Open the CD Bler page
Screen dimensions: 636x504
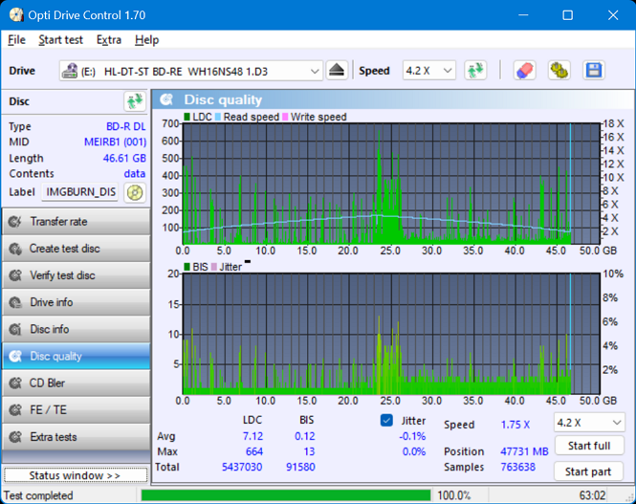76,383
